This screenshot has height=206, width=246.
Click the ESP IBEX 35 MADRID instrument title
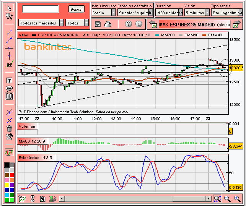coord(192,25)
